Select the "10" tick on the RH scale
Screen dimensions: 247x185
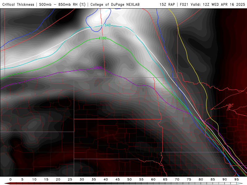pyautogui.click(x=34, y=179)
